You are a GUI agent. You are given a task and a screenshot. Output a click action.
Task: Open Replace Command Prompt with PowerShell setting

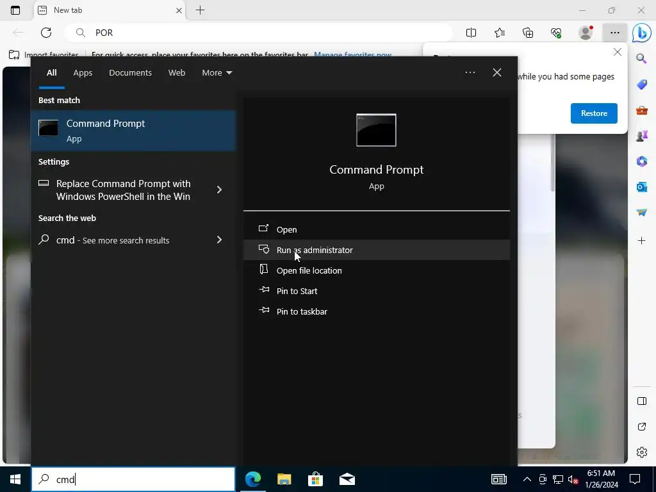click(x=123, y=190)
